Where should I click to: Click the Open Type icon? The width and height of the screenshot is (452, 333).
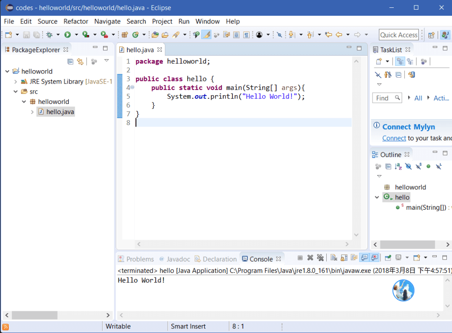click(155, 35)
